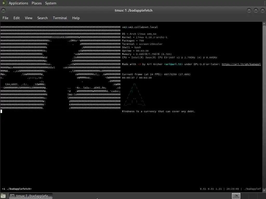The height and width of the screenshot is (199, 266).
Task: Click the Uptime line
Action: coord(135,51)
